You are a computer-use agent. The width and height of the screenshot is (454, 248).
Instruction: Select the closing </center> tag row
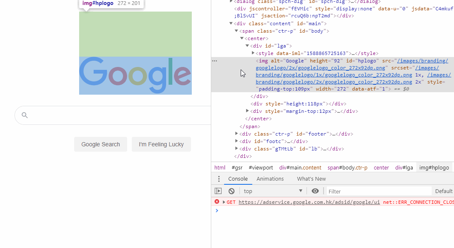pos(258,119)
